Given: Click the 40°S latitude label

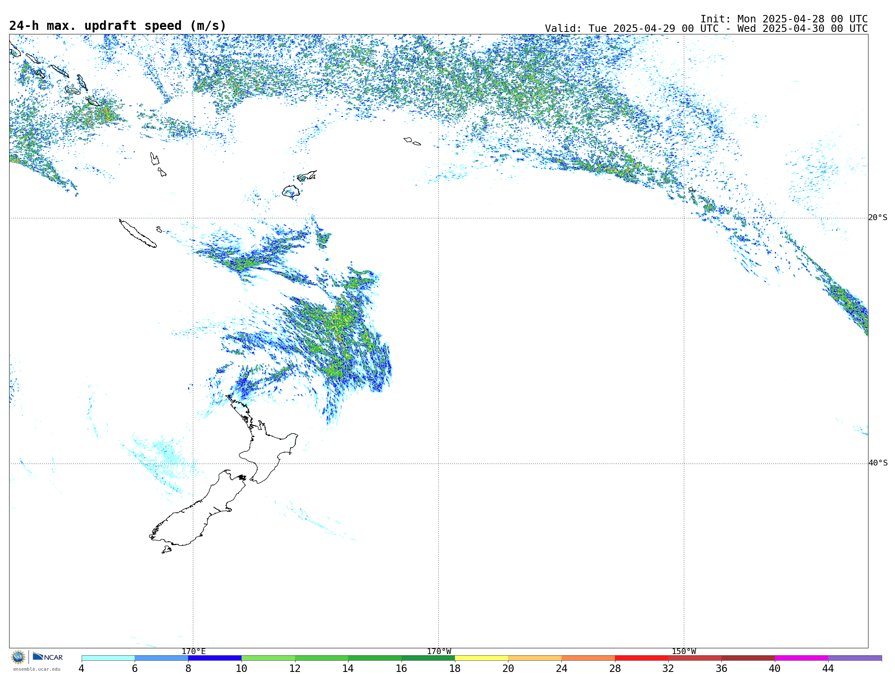Looking at the screenshot, I should (878, 463).
